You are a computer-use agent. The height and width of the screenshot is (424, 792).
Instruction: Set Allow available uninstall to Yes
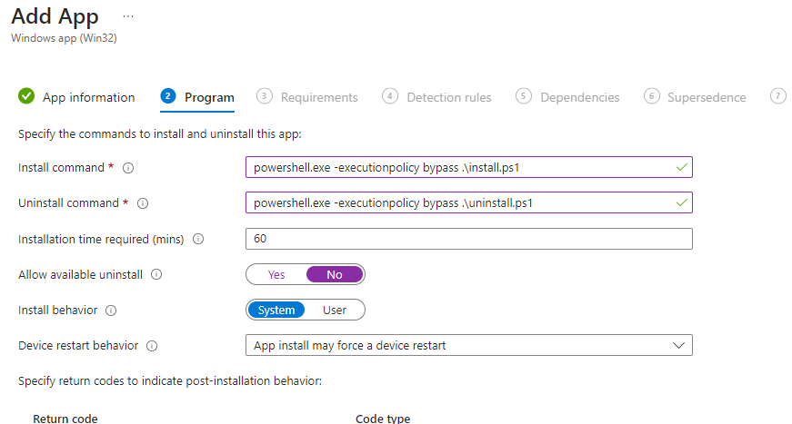click(x=276, y=274)
